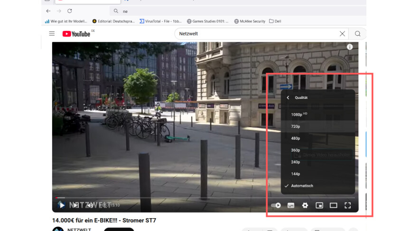Choose the Automatisch quality option
The height and width of the screenshot is (231, 410).
318,186
